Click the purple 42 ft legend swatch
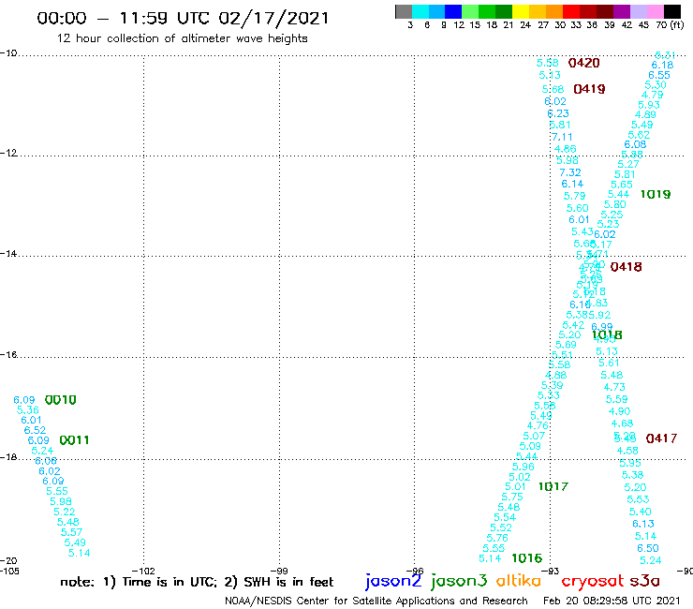 point(622,11)
